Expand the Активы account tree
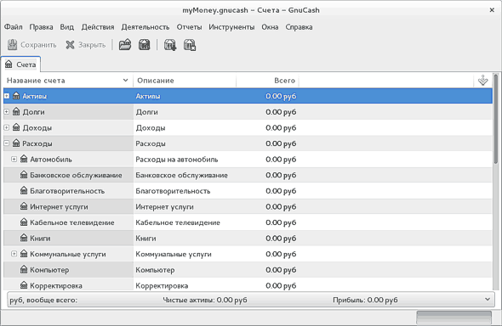The width and height of the screenshot is (502, 326). tap(7, 96)
